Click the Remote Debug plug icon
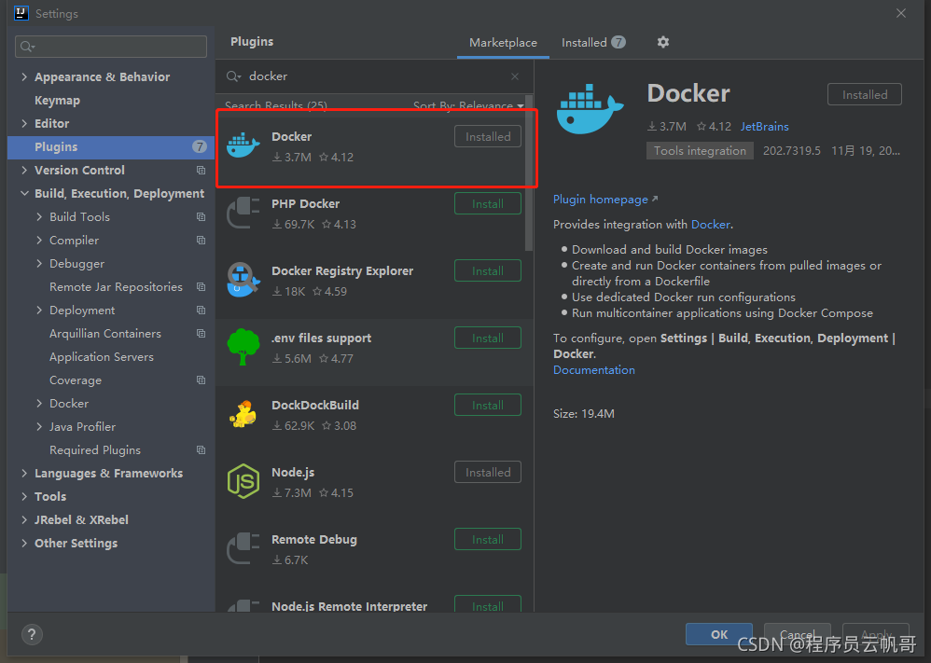 coord(243,548)
